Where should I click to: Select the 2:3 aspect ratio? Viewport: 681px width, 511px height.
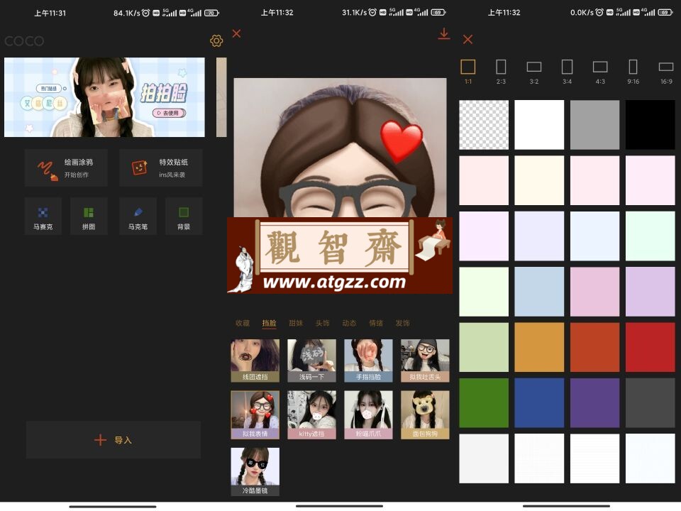(501, 71)
